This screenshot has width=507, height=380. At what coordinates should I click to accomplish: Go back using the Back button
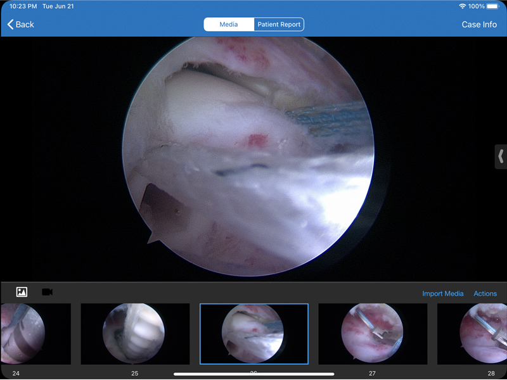click(21, 25)
